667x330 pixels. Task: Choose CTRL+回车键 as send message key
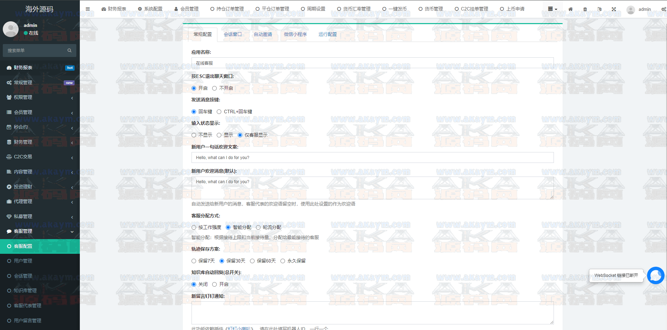pyautogui.click(x=219, y=112)
